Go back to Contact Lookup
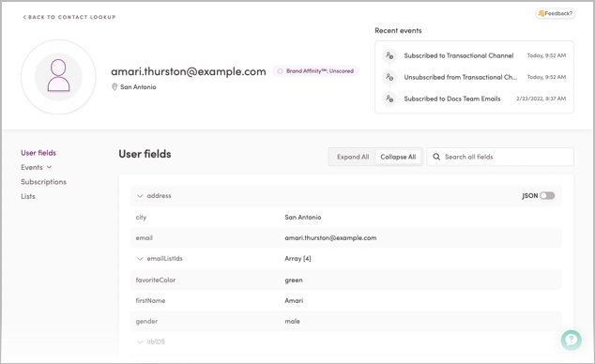This screenshot has width=595, height=364. 69,17
